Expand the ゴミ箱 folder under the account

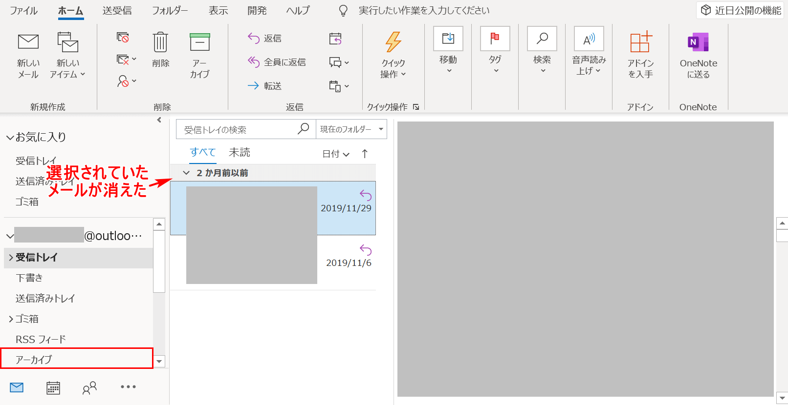coord(11,319)
